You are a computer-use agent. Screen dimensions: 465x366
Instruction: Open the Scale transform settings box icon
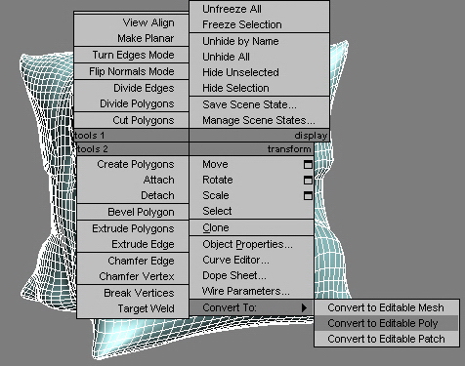click(x=308, y=195)
